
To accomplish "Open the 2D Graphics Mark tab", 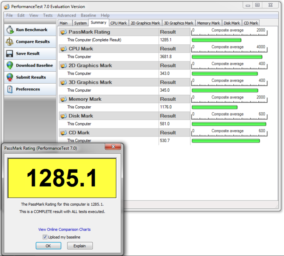I will point(146,23).
